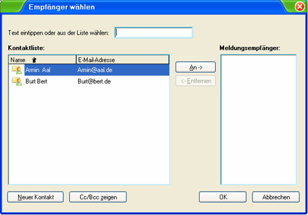Select the name Burt Bert in the list
Viewport: 308px width, 215px height.
(x=36, y=81)
